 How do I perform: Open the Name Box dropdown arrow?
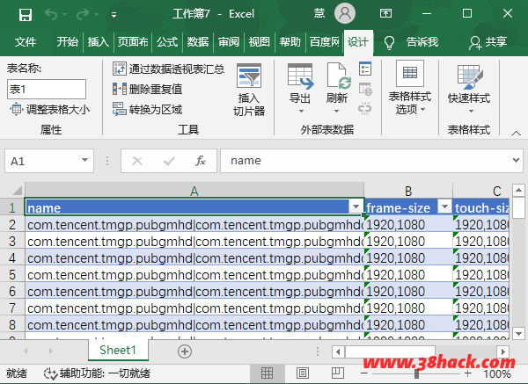pos(84,161)
